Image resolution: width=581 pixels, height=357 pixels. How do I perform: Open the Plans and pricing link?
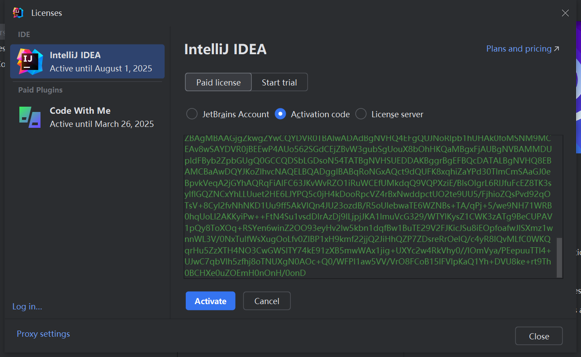click(518, 49)
